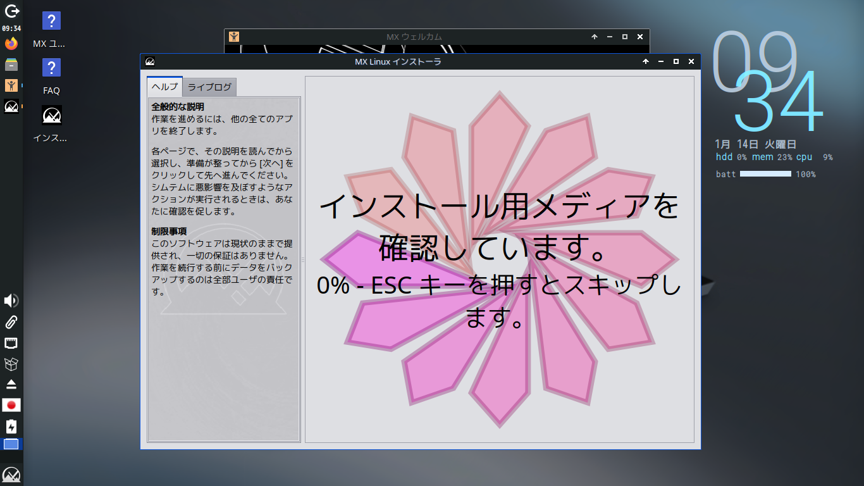Launch Firefox from the side panel
The image size is (864, 486).
pyautogui.click(x=11, y=44)
